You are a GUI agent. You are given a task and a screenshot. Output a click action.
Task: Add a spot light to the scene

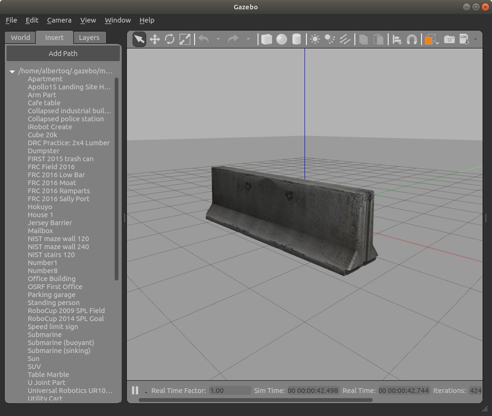(x=330, y=39)
